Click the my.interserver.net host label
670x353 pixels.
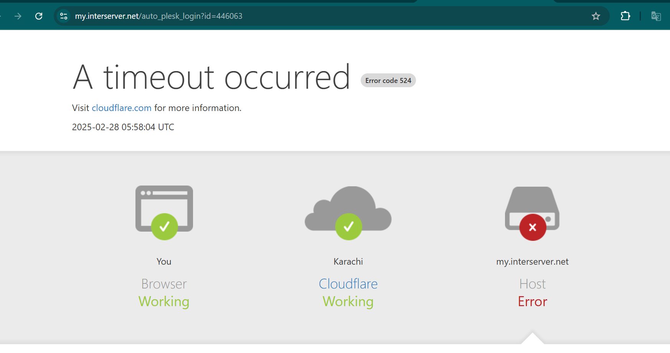pos(532,262)
